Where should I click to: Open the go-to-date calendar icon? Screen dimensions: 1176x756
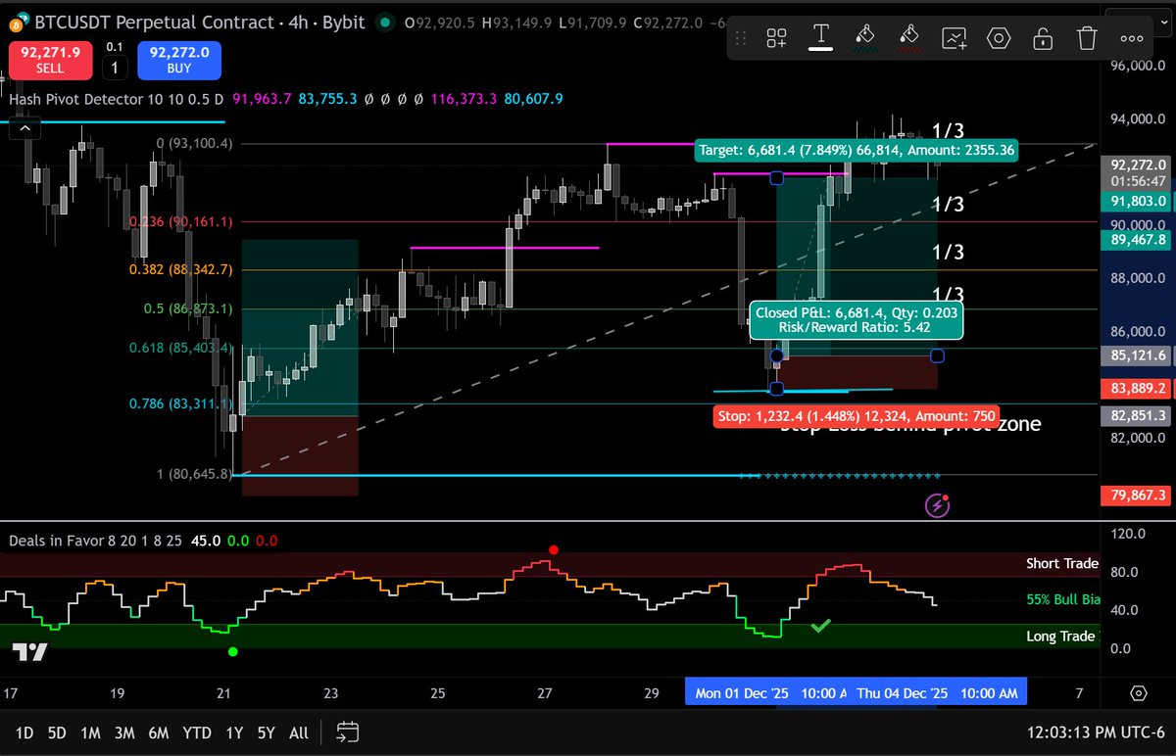point(347,732)
